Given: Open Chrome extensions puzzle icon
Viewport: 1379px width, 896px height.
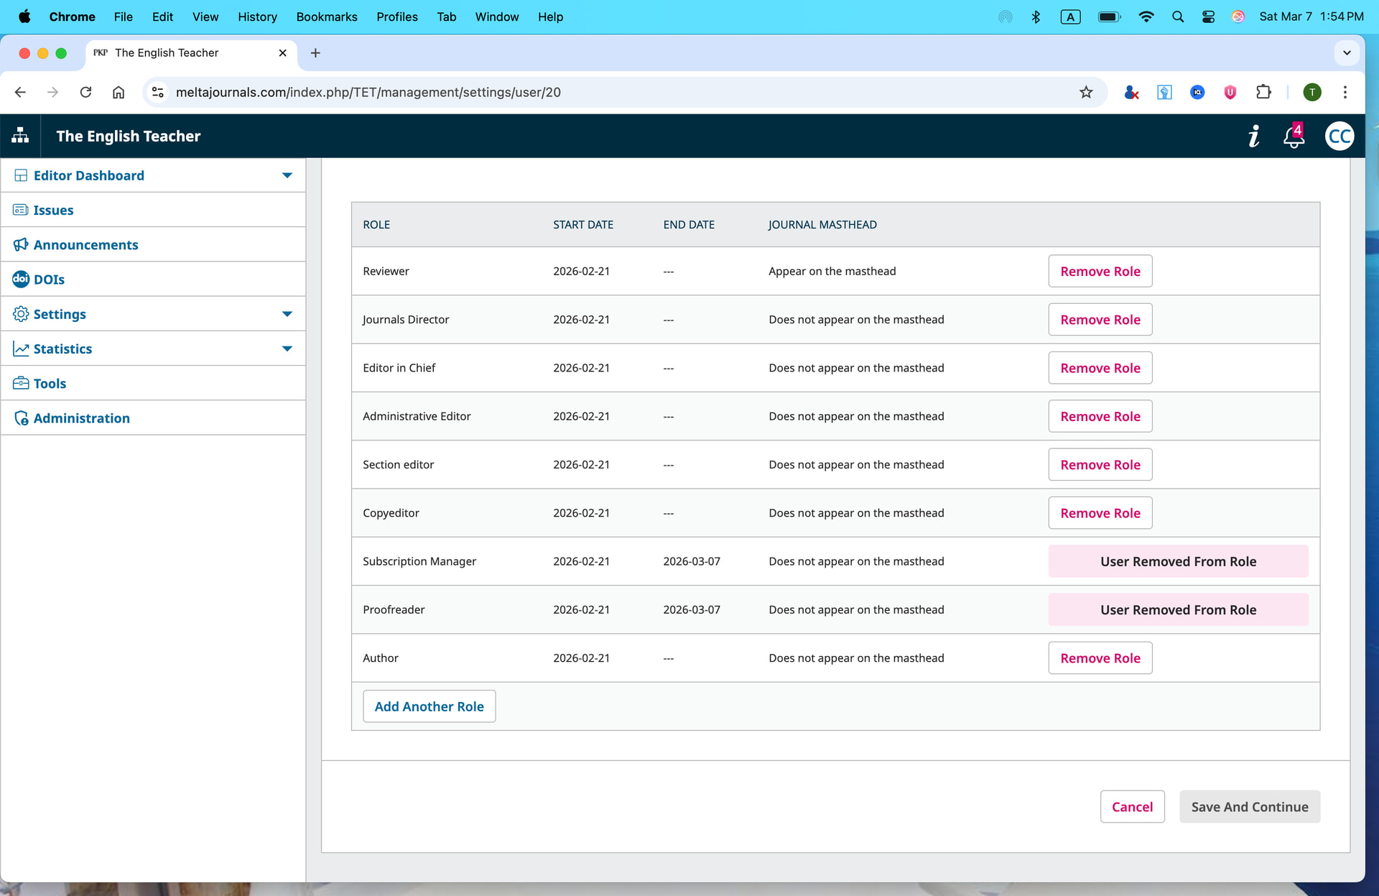Looking at the screenshot, I should pyautogui.click(x=1263, y=92).
